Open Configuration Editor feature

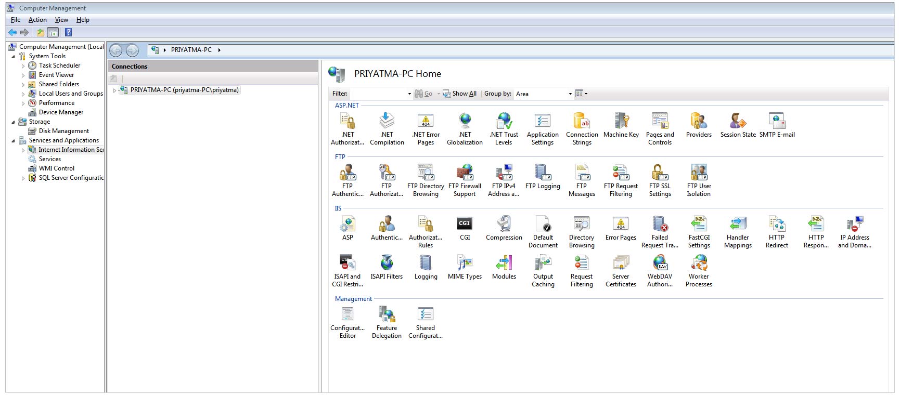tap(348, 322)
